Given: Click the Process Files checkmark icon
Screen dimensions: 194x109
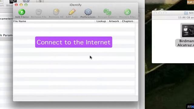Looking at the screenshot, I should [127, 12].
